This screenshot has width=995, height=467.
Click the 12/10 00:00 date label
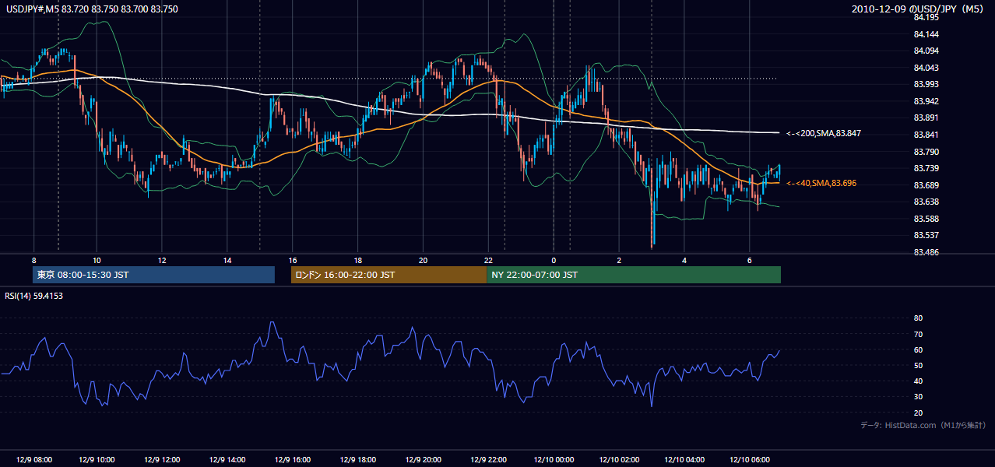tap(554, 459)
